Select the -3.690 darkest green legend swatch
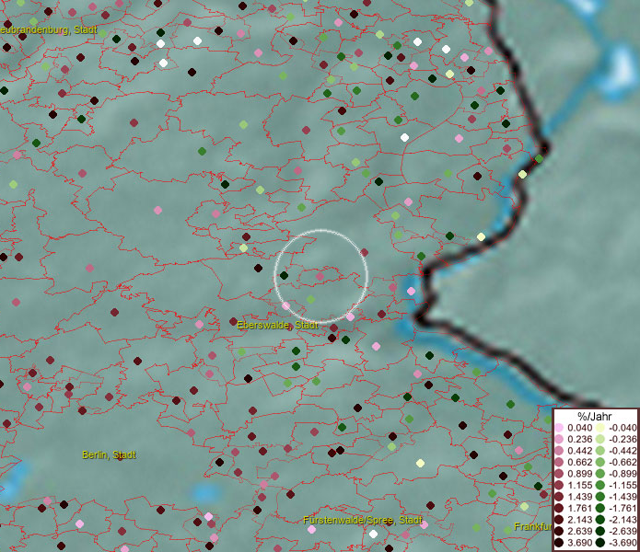This screenshot has width=640, height=552. (600, 543)
